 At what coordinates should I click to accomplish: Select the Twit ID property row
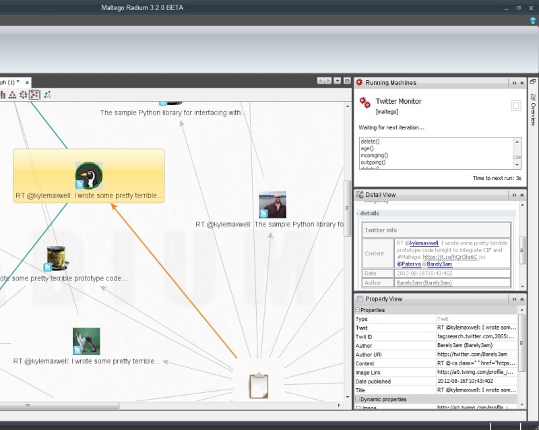coord(436,337)
